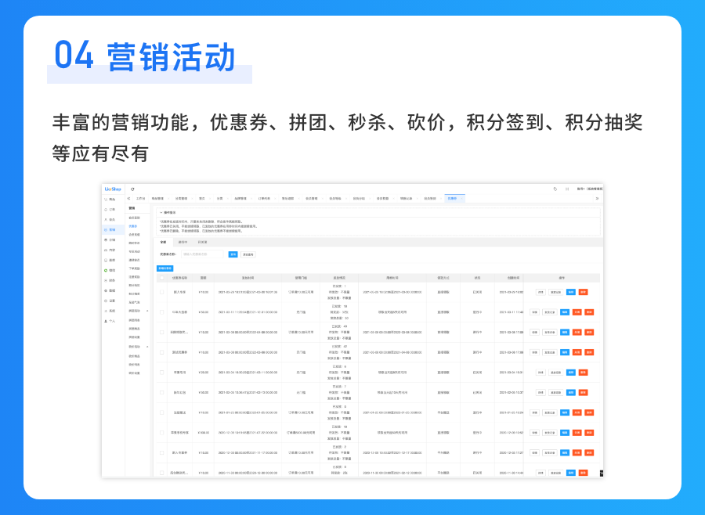Go to 设置 in the left sidebar
This screenshot has height=515, width=705.
click(110, 301)
